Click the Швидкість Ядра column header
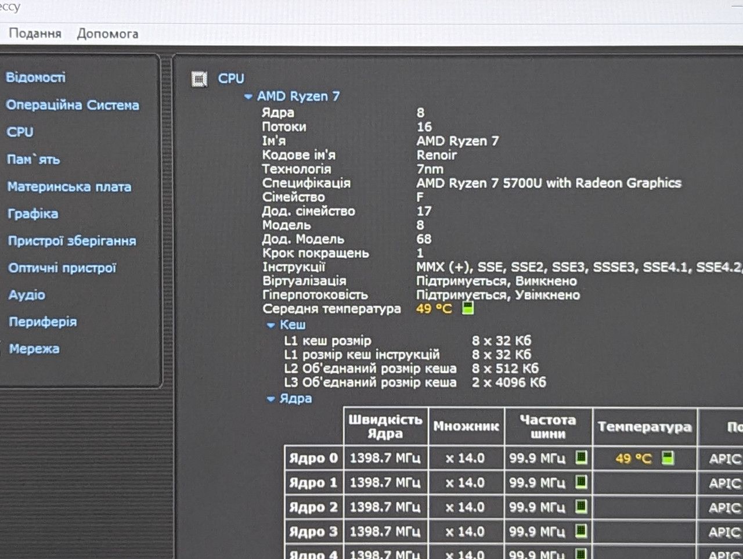This screenshot has width=743, height=559. pos(385,427)
